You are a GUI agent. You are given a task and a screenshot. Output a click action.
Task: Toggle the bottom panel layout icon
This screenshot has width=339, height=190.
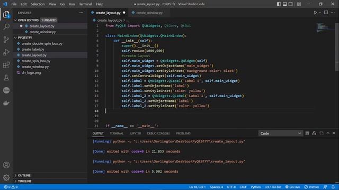(x=285, y=4)
